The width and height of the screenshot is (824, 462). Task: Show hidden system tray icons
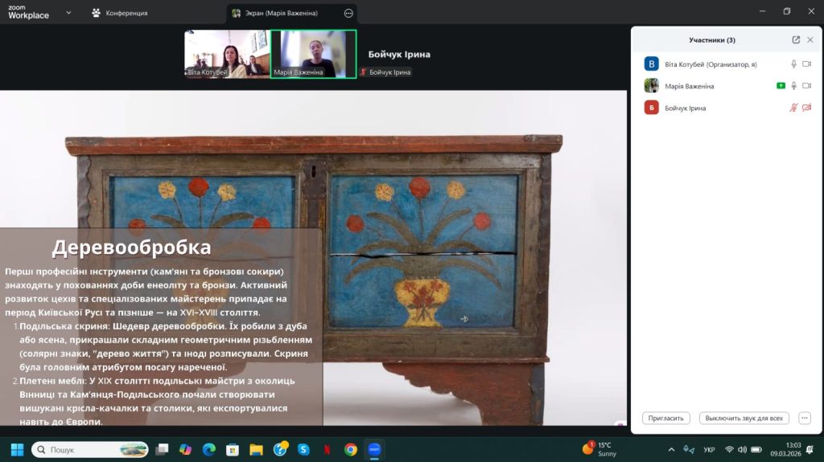pos(672,449)
